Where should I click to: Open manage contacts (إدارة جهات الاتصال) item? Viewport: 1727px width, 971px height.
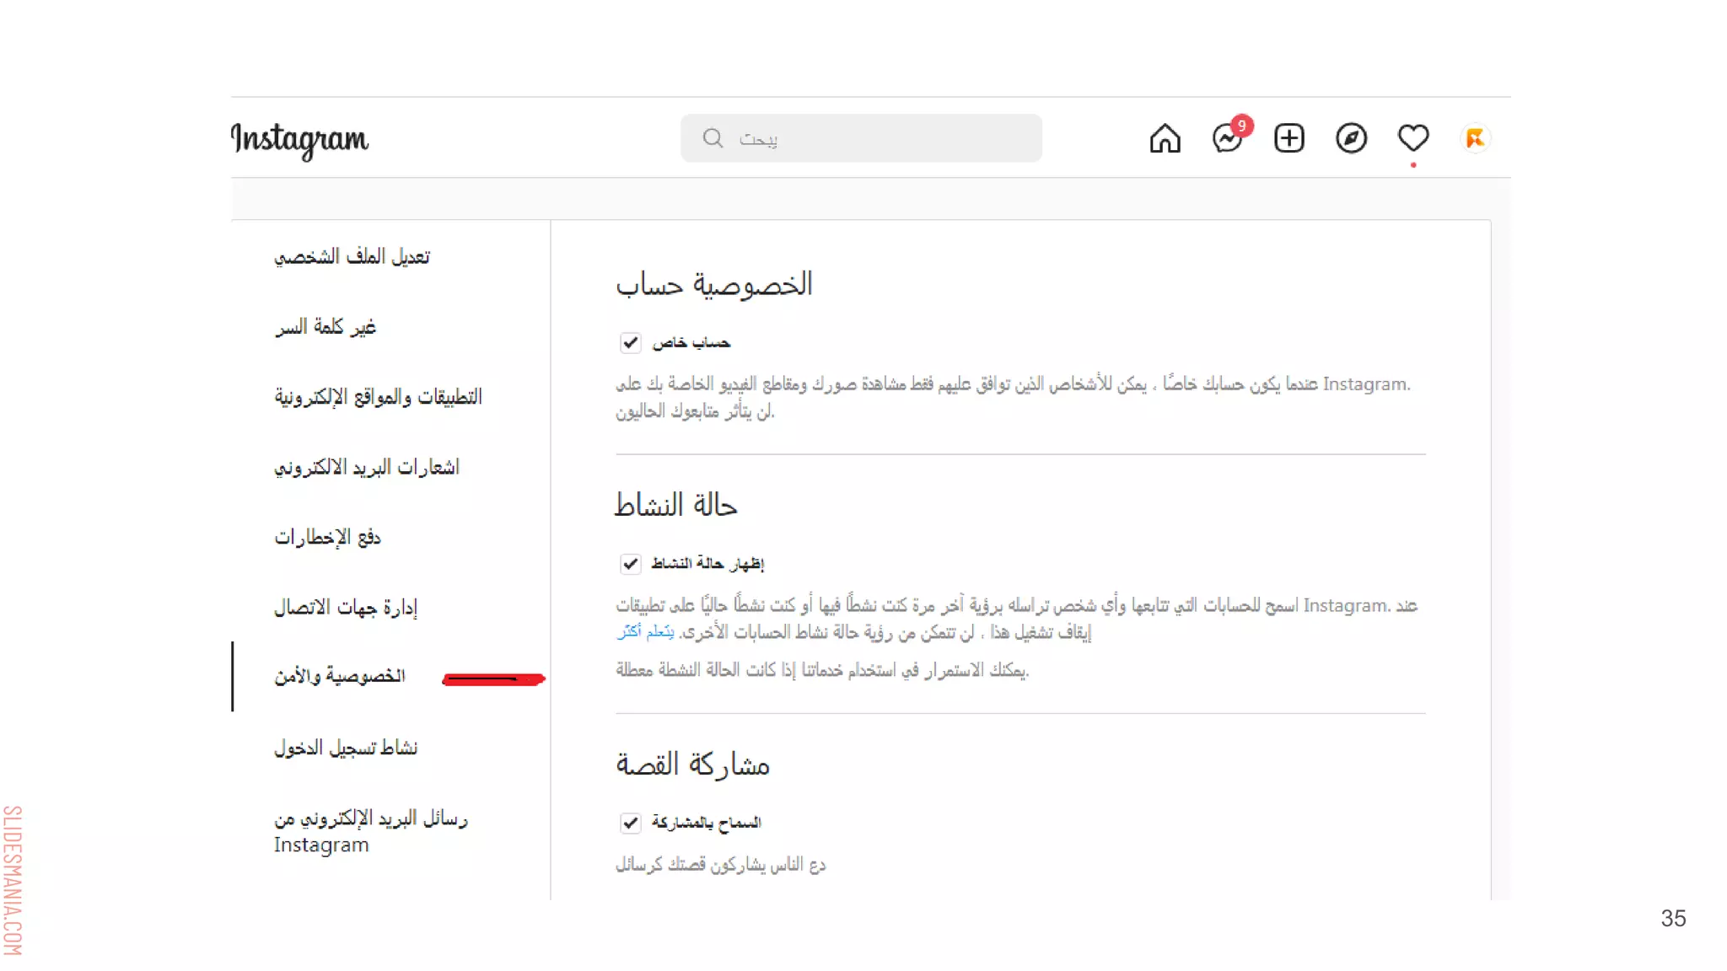click(346, 607)
